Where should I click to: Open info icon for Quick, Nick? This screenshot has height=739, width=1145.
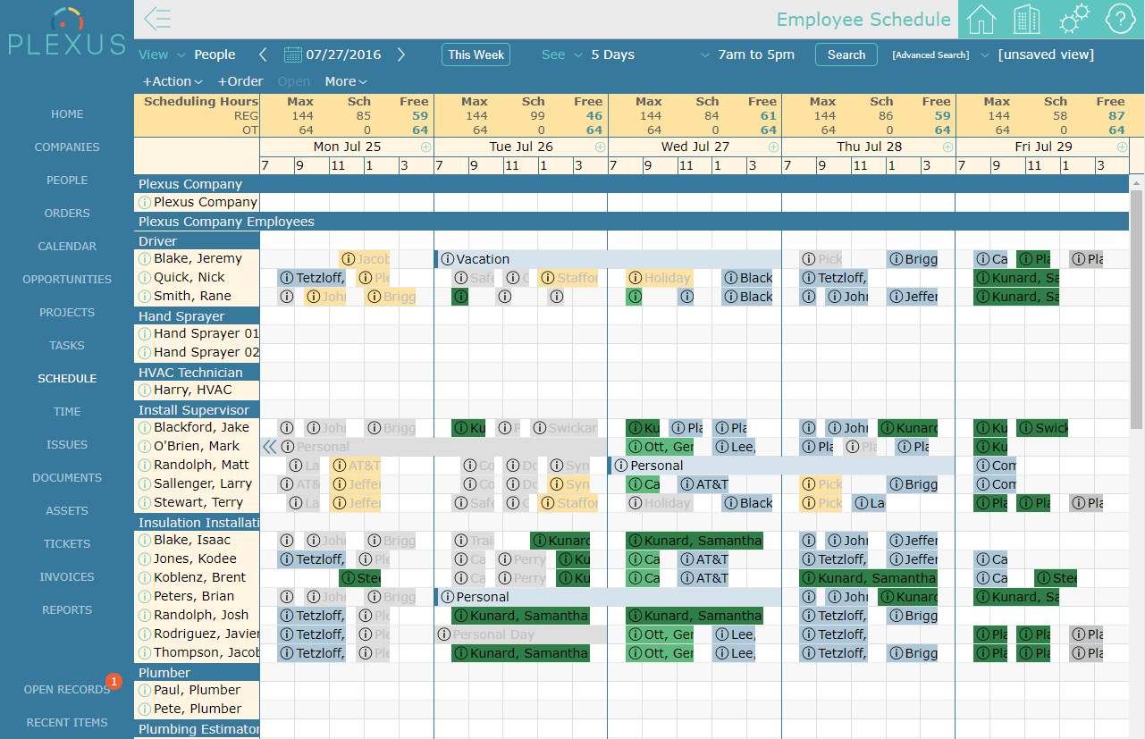pyautogui.click(x=145, y=277)
